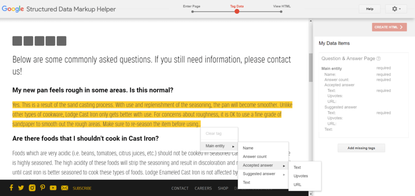Screen dimensions: 415x196
Task: Click the question about foods in Cast Iron
Action: [85, 138]
